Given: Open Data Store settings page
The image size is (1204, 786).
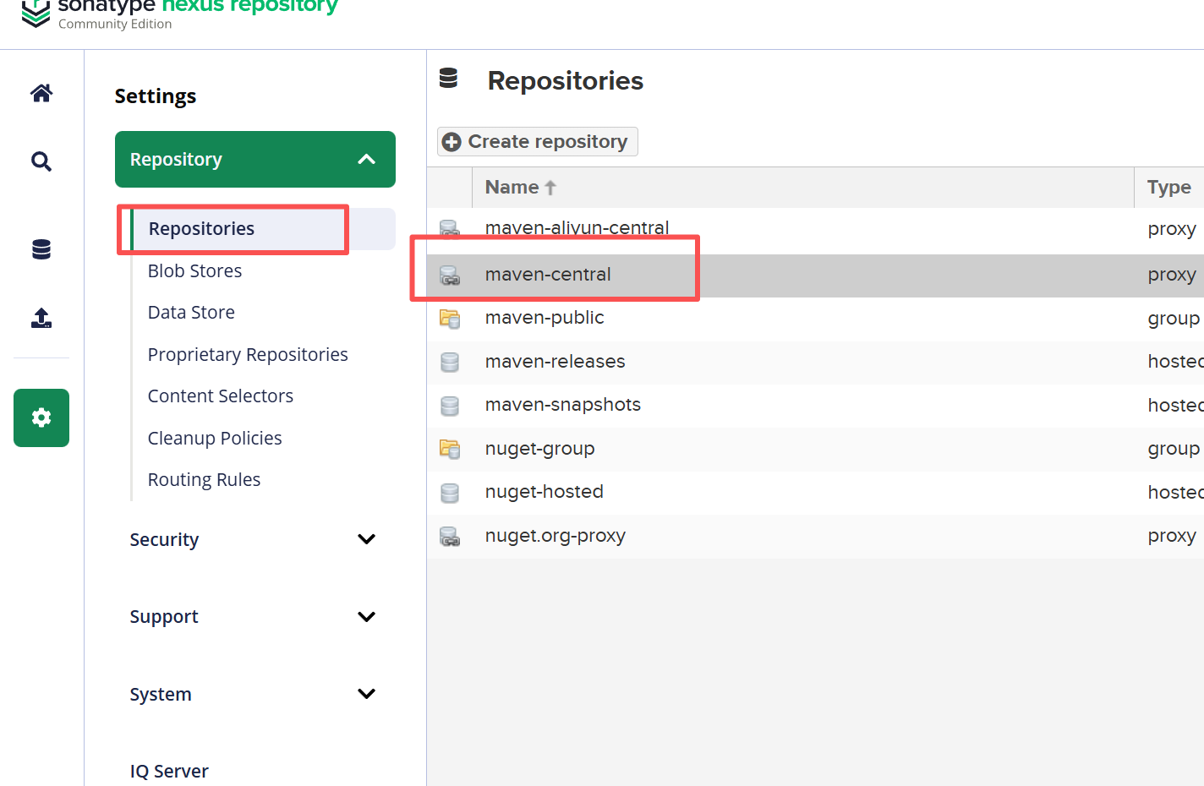Looking at the screenshot, I should point(191,313).
